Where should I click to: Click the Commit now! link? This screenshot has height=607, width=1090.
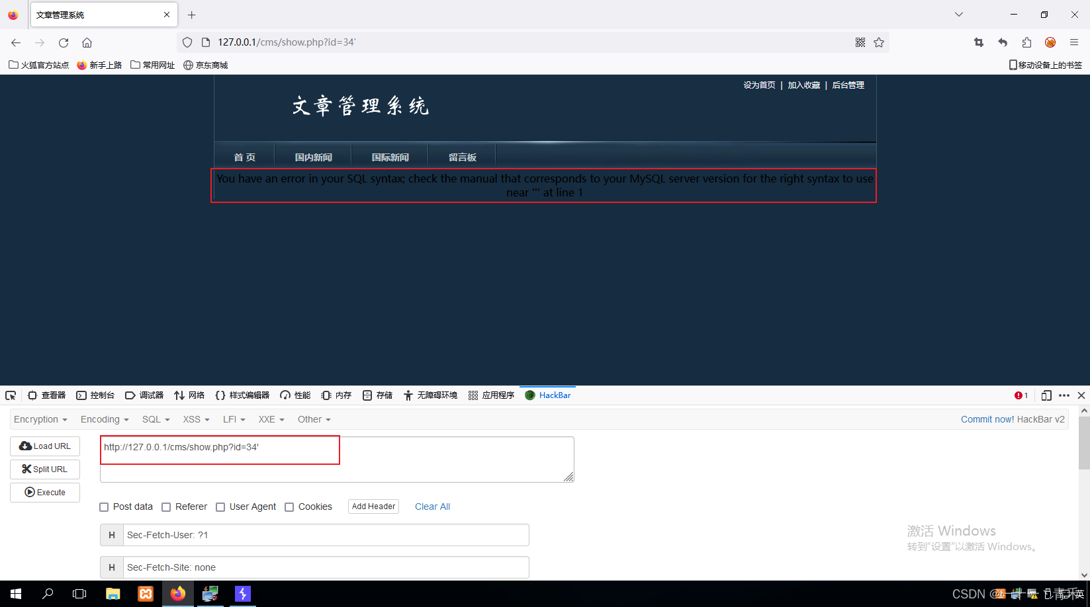coord(987,420)
